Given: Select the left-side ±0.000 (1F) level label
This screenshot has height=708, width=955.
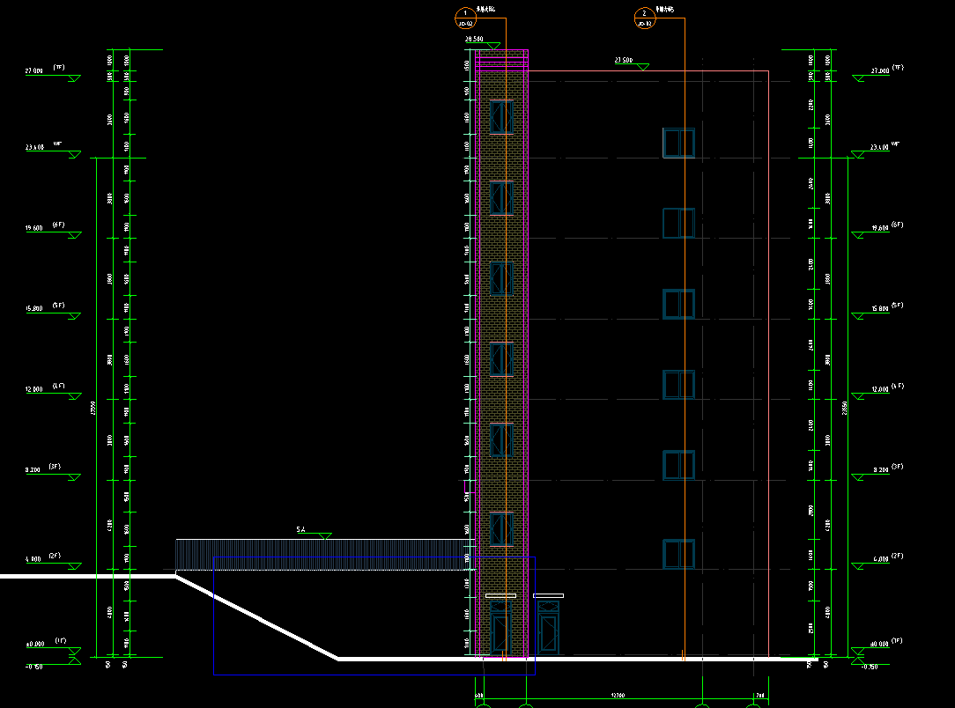Looking at the screenshot, I should pos(35,645).
